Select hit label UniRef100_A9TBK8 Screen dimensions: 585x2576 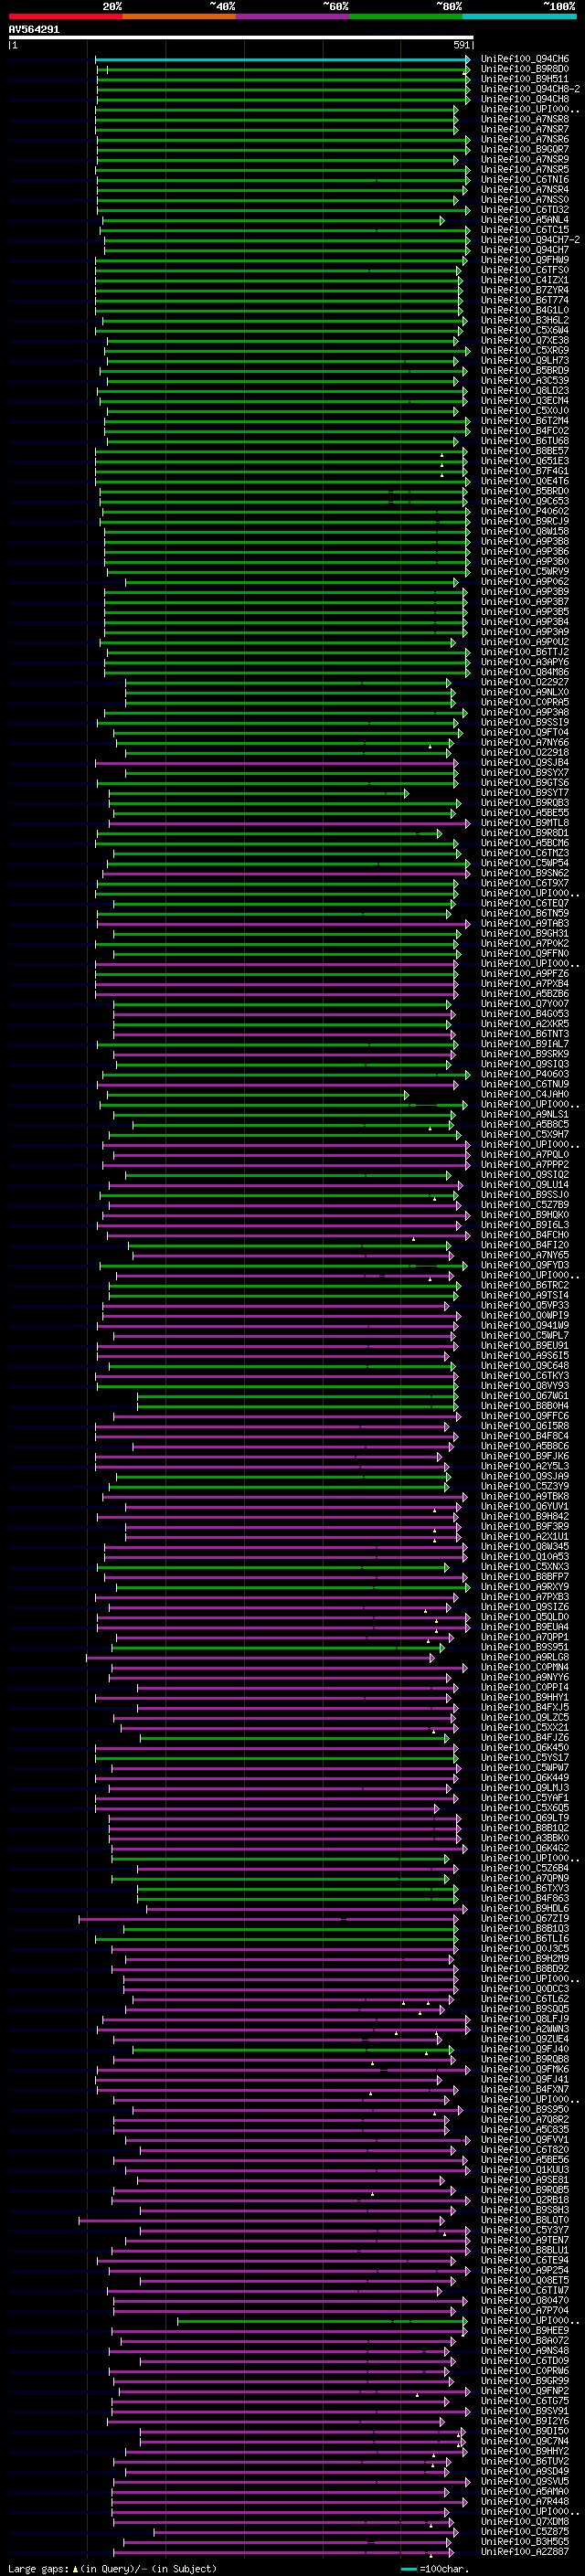click(x=525, y=1496)
